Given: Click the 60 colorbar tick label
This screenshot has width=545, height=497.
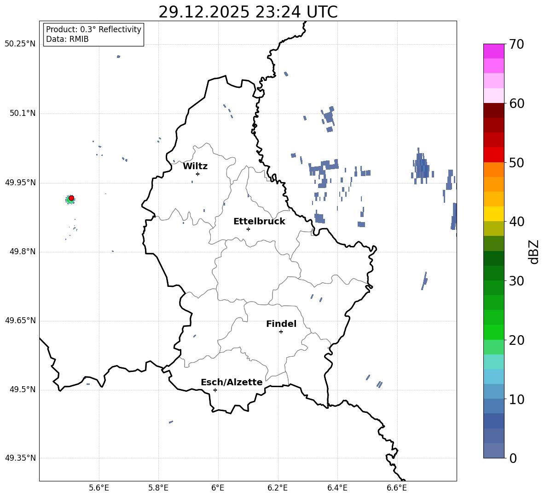Looking at the screenshot, I should [x=516, y=103].
